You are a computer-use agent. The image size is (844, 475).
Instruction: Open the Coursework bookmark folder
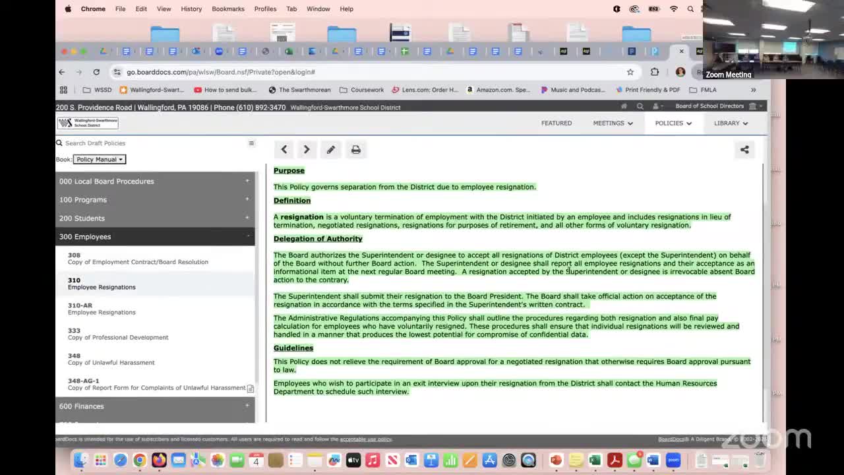pos(361,90)
